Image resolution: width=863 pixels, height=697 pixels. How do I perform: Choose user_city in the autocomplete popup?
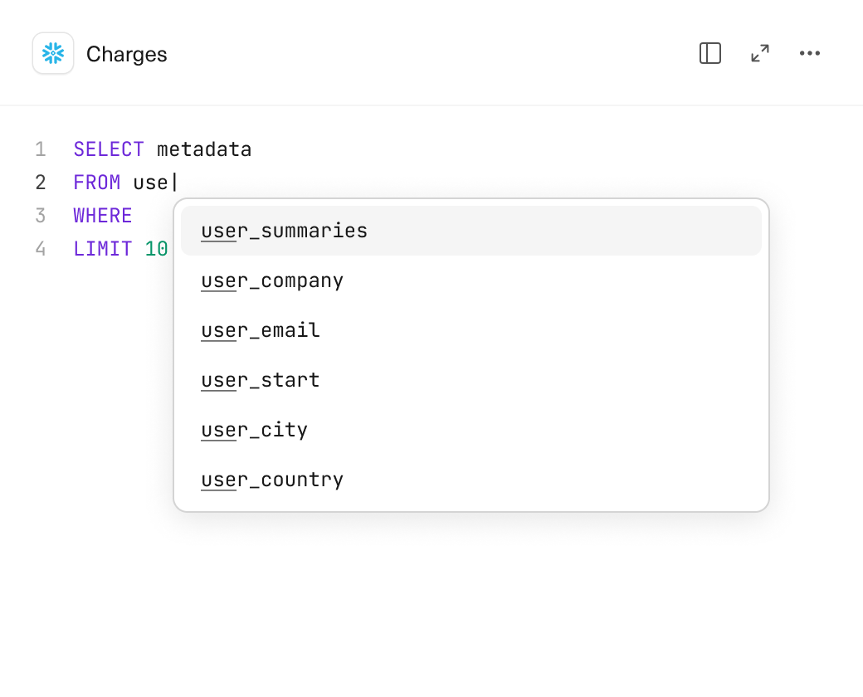pos(255,430)
